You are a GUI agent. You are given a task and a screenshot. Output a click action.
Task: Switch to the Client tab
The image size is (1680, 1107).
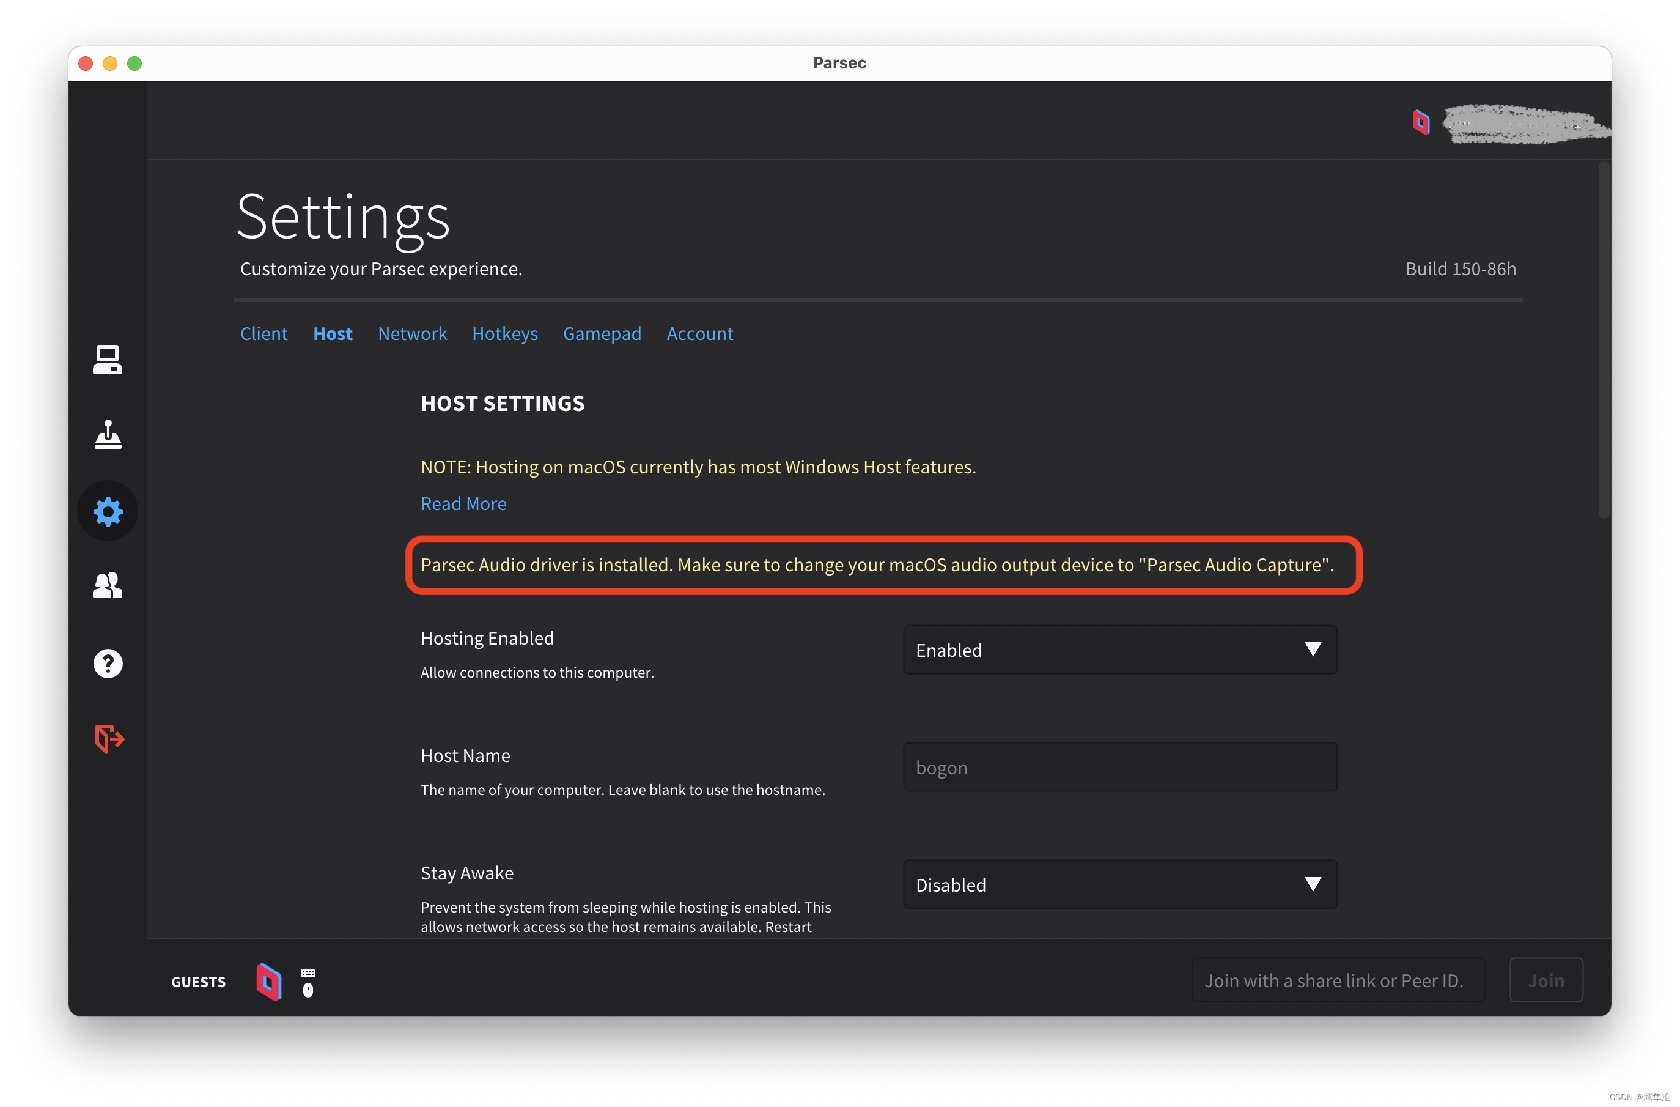coord(263,333)
